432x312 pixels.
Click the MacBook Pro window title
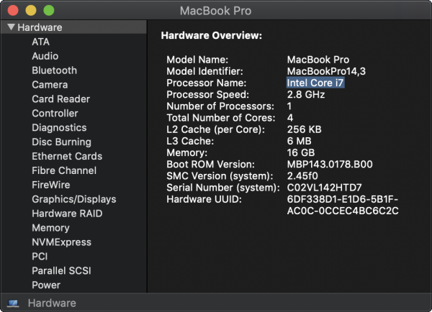point(215,11)
